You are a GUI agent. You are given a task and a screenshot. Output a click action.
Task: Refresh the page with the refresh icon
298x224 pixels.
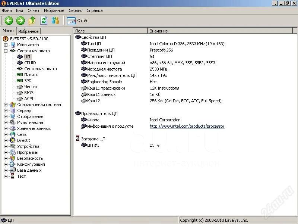tap(44, 21)
